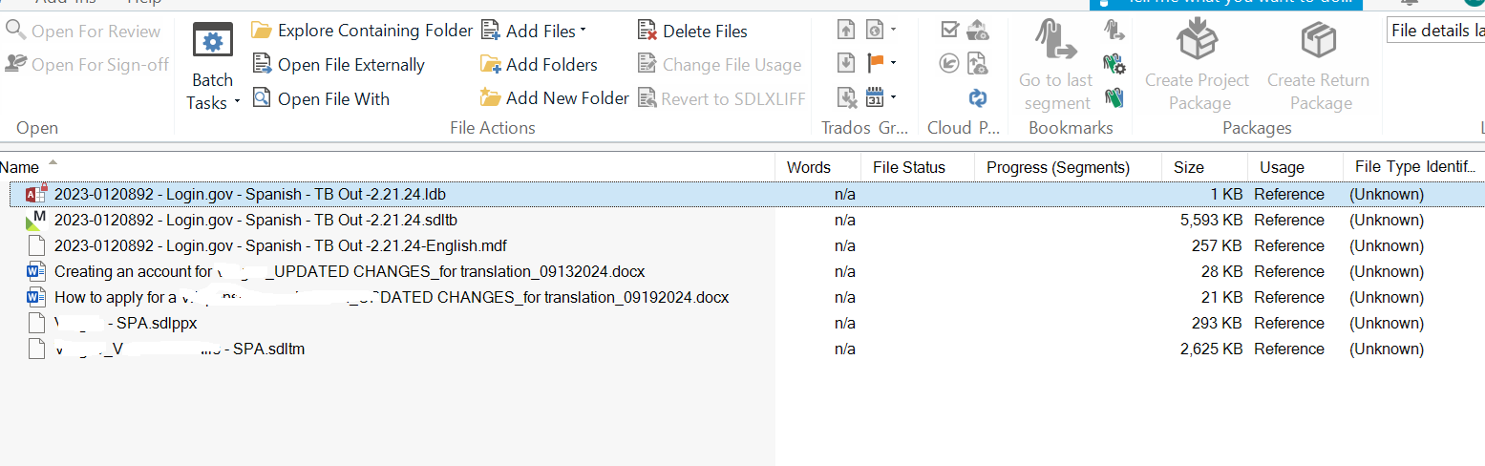Click the file with globe icon
1485x466 pixels.
pos(875,30)
